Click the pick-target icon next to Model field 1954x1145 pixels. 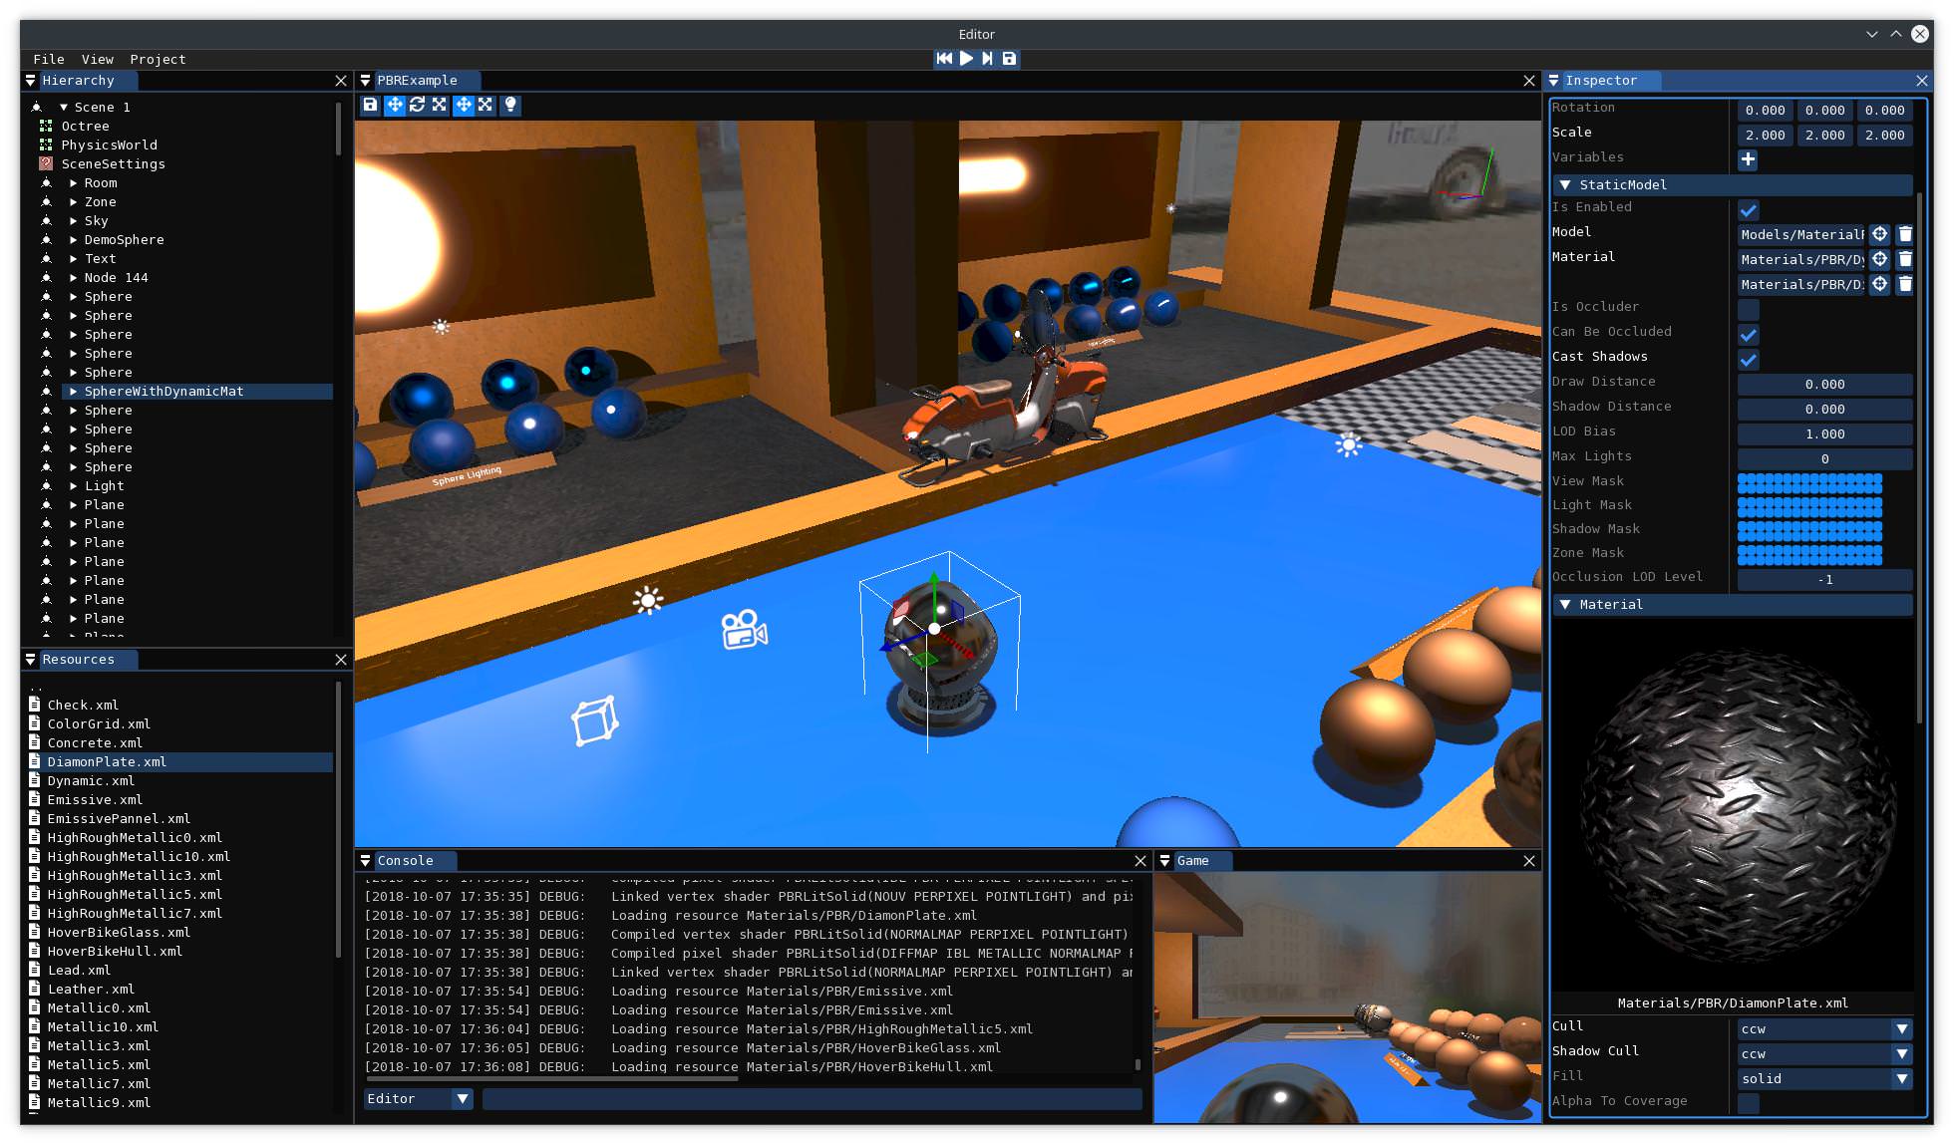pos(1878,234)
